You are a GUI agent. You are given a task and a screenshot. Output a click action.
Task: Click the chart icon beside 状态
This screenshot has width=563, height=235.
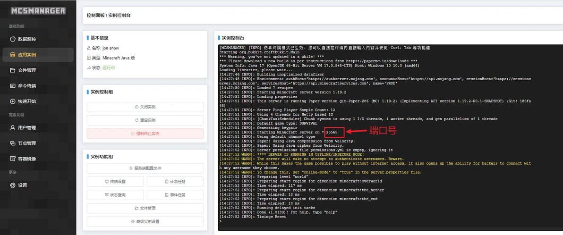89,67
